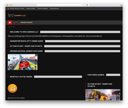
Task: Click the MONTHLY ACTIVE USERS caption under counter
Action: (16, 98)
